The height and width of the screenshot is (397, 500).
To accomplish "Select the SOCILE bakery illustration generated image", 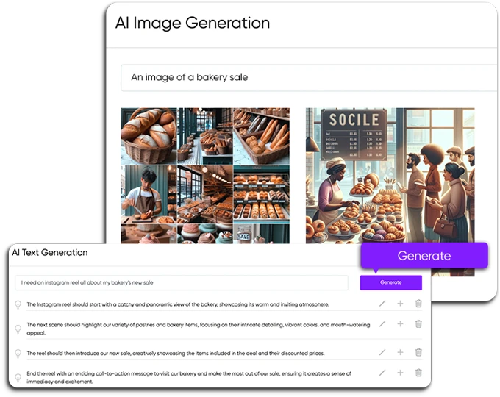I will [390, 176].
